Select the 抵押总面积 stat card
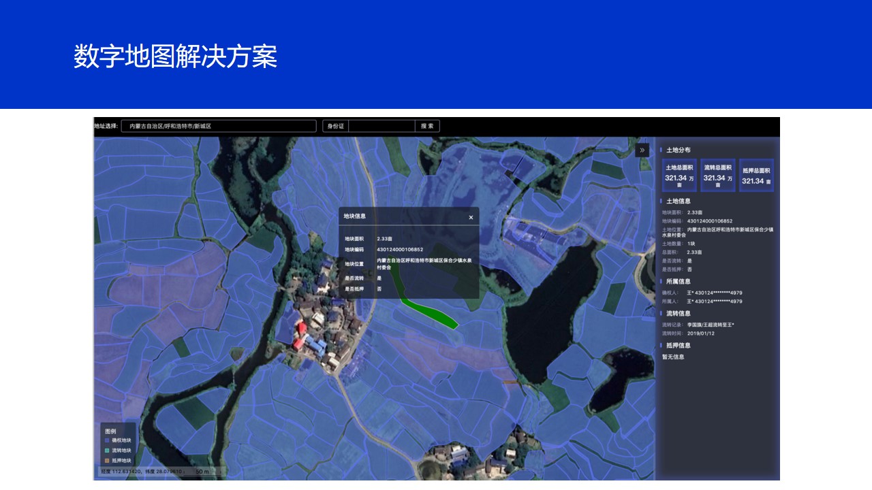This screenshot has width=872, height=490. pos(756,176)
